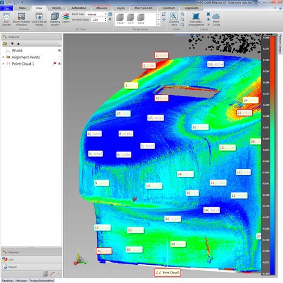Screen dimensions: 283x283
Task: Click the grid icon beside Point Size
Action: tap(110, 14)
